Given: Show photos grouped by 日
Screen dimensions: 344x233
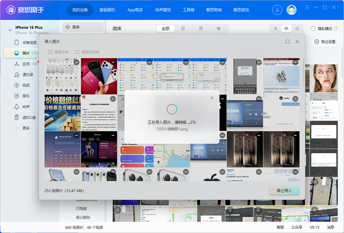Looking at the screenshot, I should click(183, 29).
